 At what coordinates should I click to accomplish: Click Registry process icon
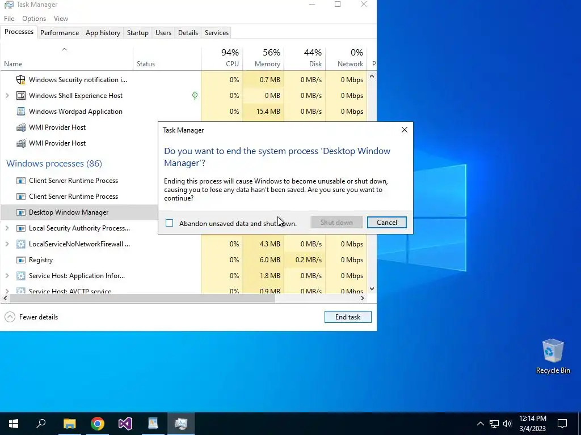pyautogui.click(x=21, y=260)
